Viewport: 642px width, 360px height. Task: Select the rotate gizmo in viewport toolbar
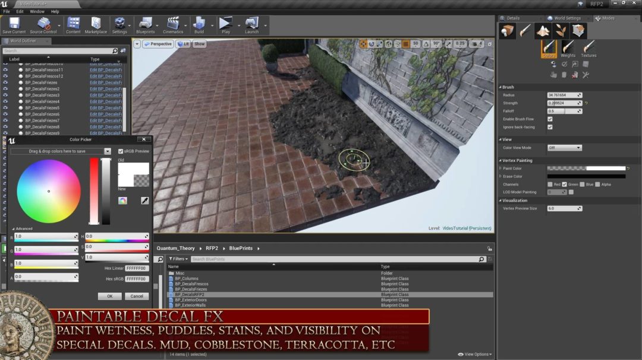coord(372,44)
